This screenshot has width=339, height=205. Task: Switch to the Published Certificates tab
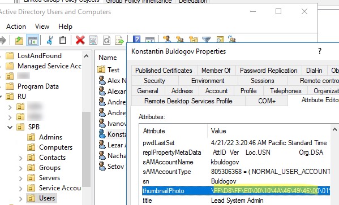164,71
